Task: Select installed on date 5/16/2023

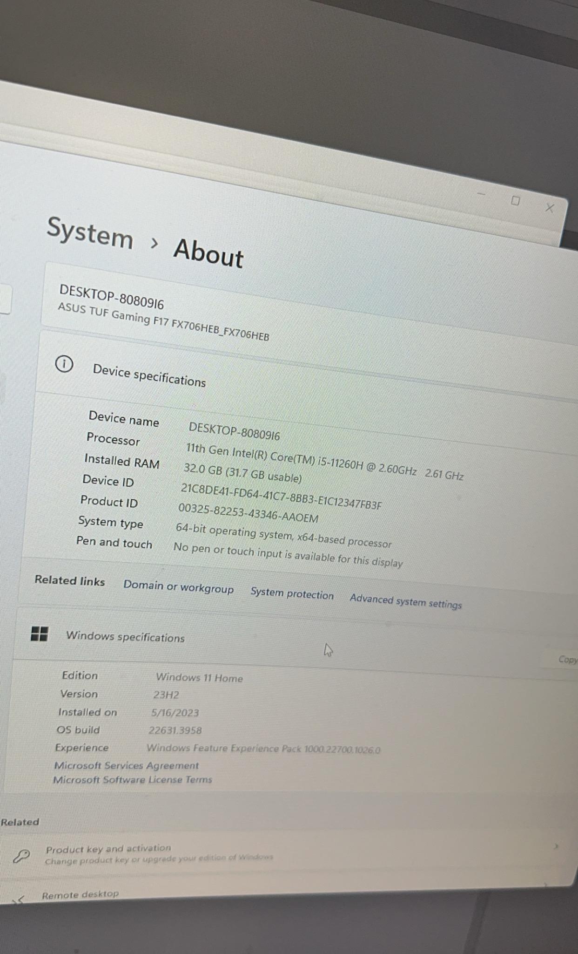Action: tap(175, 713)
